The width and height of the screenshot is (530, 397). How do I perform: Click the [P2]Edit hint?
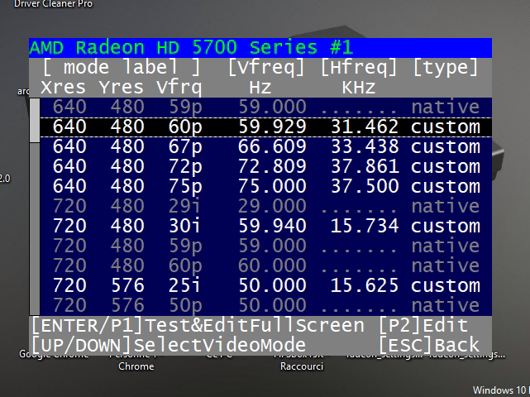[423, 326]
